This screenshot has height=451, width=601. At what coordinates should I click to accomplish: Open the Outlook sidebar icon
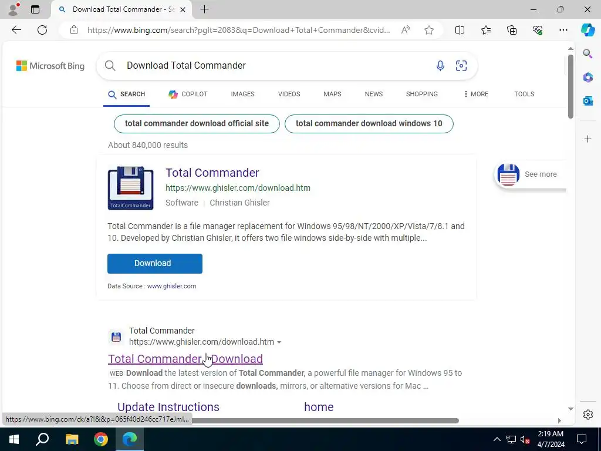point(588,101)
